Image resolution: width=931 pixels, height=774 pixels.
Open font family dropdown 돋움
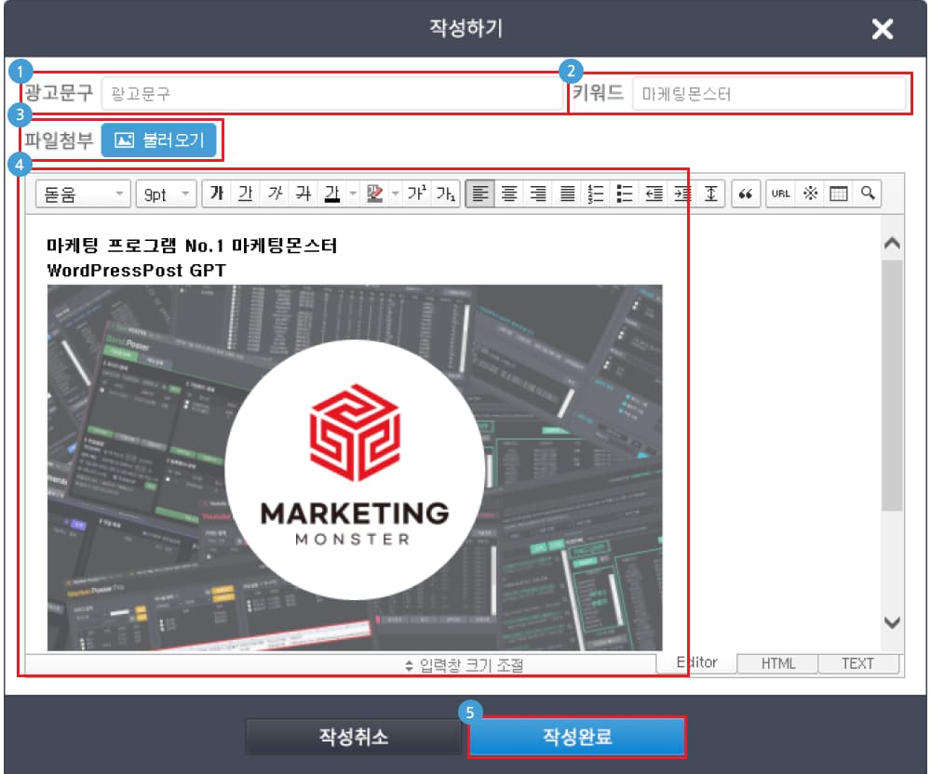tap(83, 193)
